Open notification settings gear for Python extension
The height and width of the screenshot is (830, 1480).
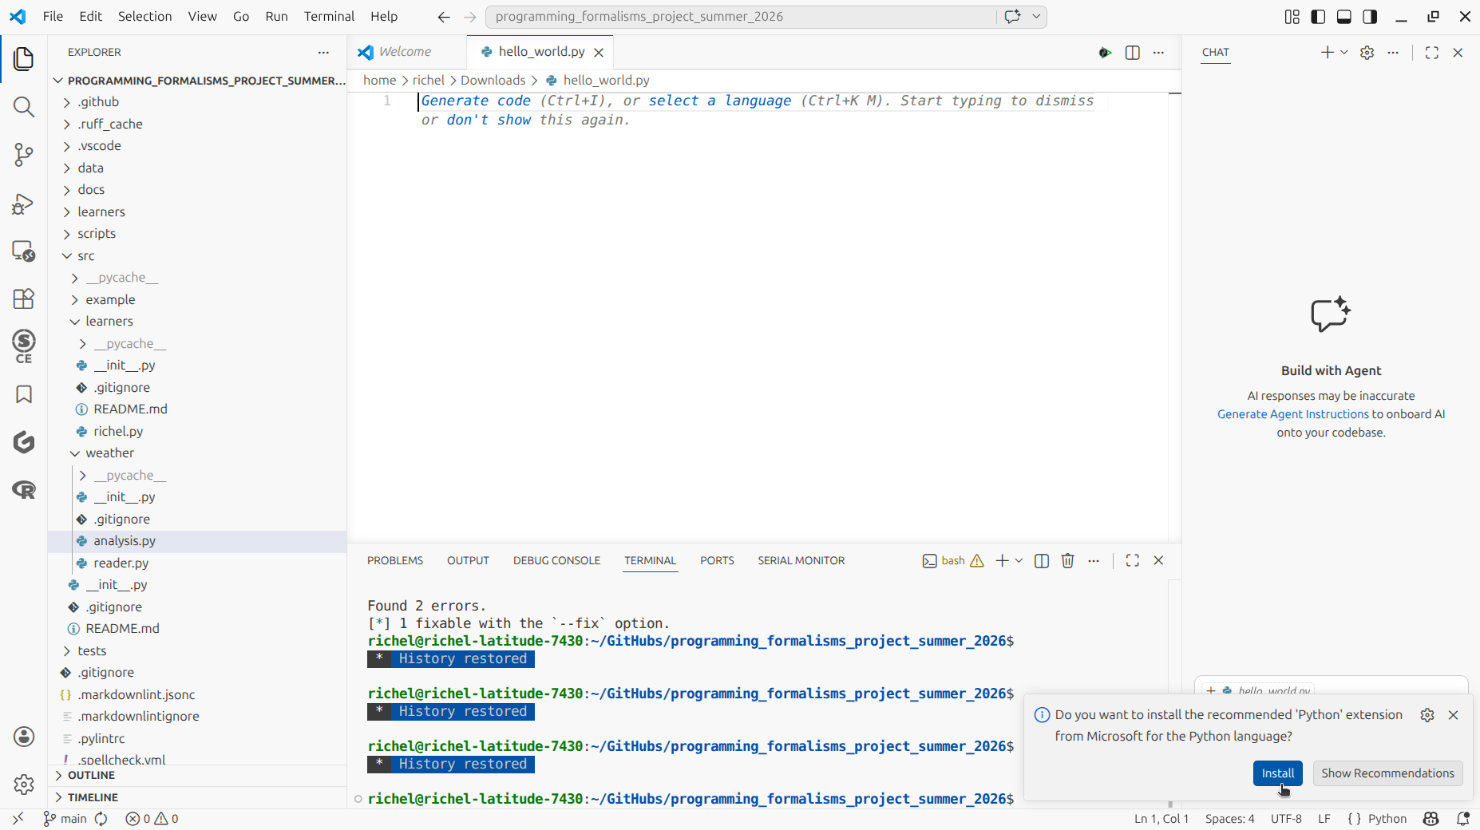coord(1427,715)
